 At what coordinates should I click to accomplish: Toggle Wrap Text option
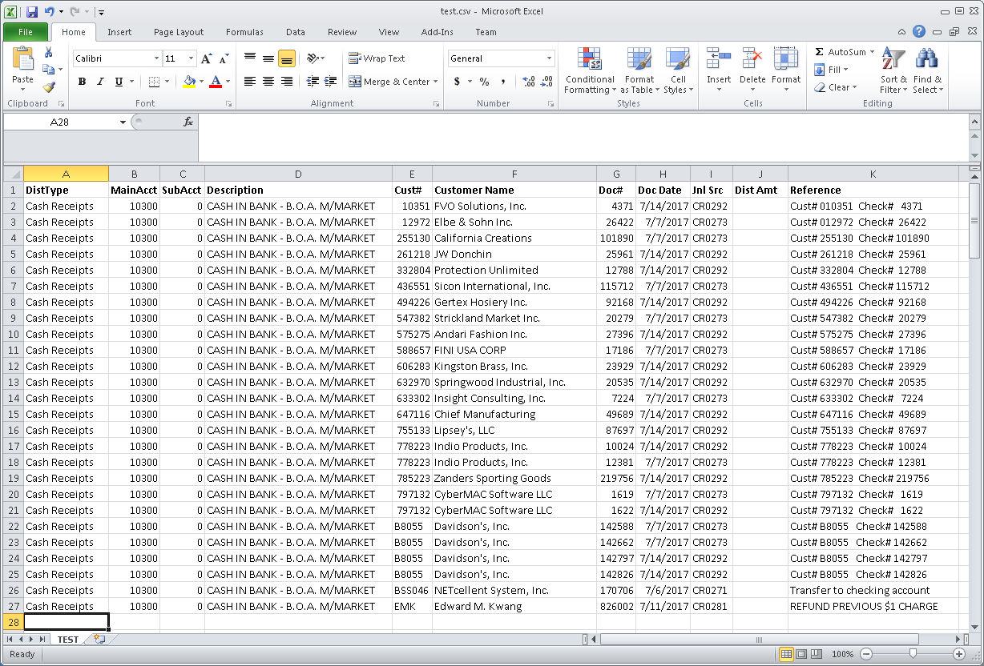(x=377, y=58)
